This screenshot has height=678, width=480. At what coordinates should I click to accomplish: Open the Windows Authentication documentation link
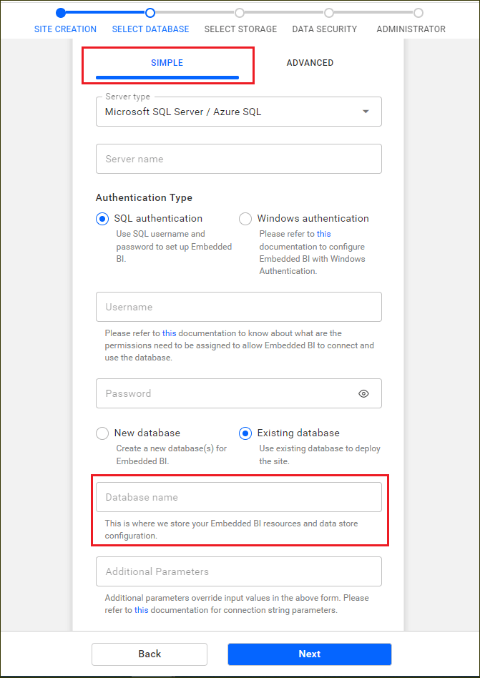(323, 233)
